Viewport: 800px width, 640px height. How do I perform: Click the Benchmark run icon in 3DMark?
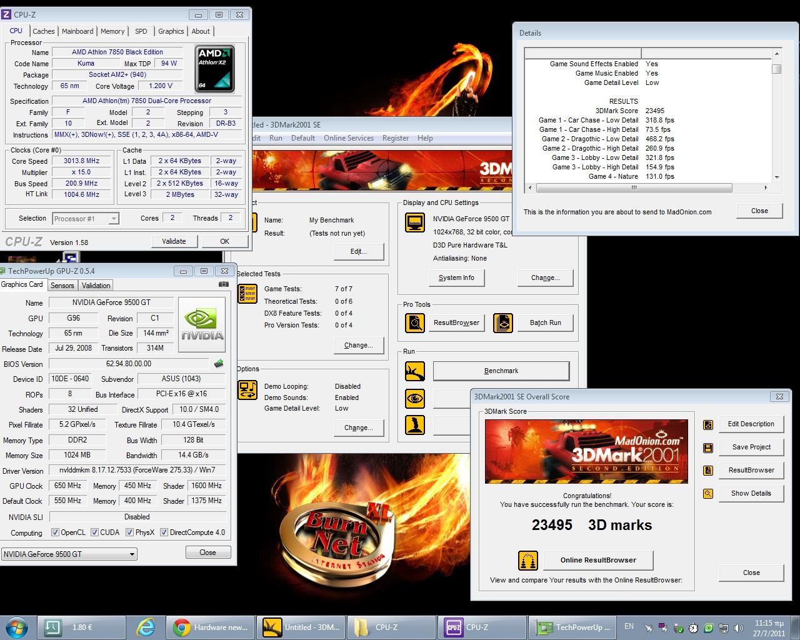tap(415, 371)
